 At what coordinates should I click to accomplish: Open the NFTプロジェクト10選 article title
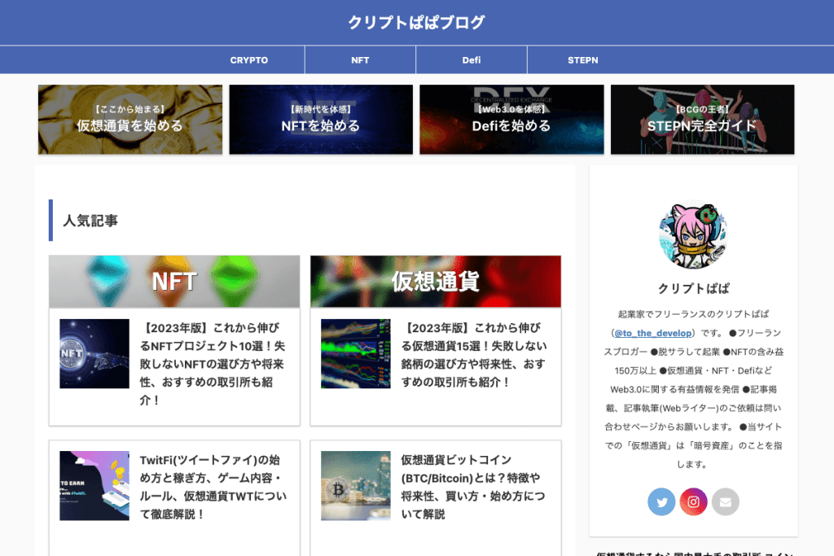pos(212,363)
